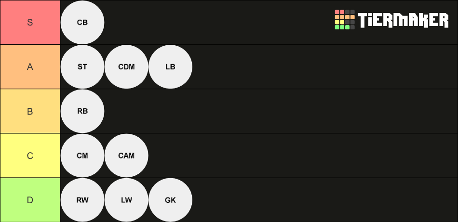Click the green D tier label
The image size is (458, 222).
pos(30,200)
